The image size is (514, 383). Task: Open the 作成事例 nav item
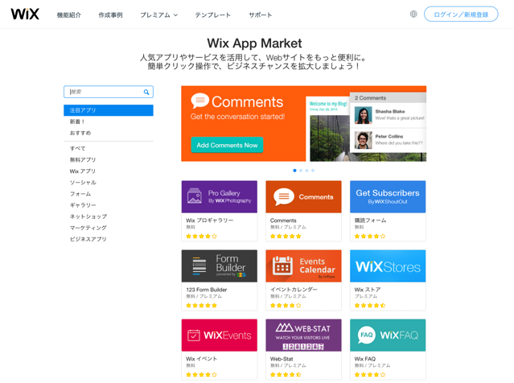(x=110, y=15)
